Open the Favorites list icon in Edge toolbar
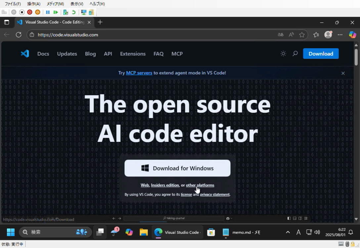 [316, 35]
